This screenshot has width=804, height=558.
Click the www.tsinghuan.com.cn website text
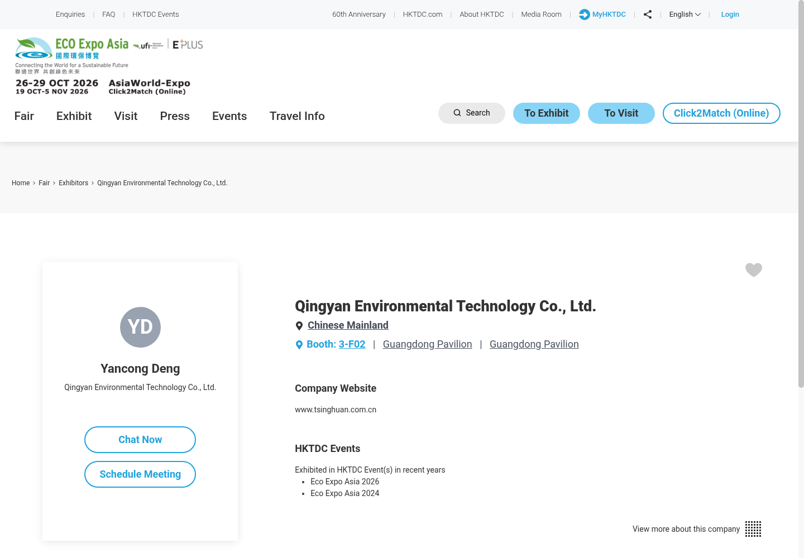336,410
